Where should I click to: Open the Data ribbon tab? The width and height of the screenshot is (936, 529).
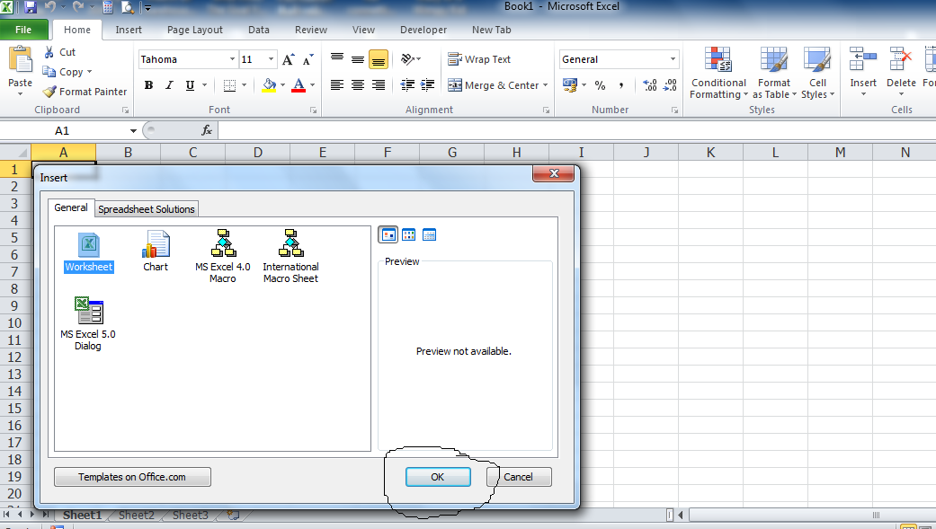[258, 30]
